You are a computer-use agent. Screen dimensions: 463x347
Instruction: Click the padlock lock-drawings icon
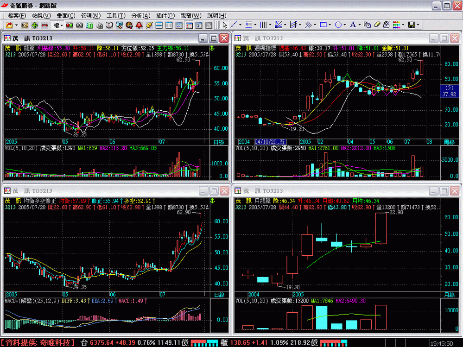coord(387,25)
